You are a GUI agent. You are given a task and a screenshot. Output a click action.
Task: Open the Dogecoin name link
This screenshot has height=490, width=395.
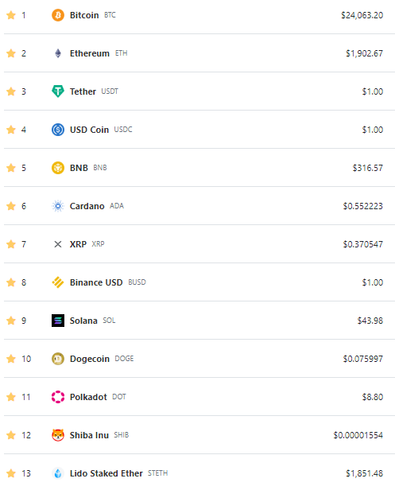(x=90, y=359)
